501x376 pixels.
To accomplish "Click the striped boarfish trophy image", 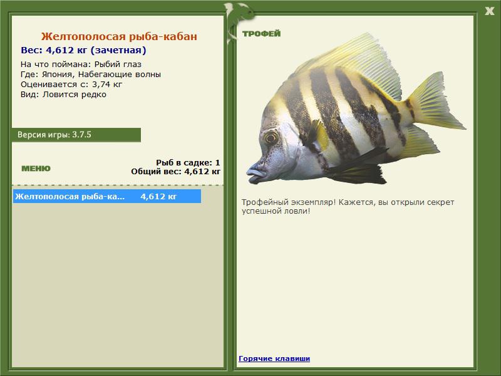I will pyautogui.click(x=356, y=108).
